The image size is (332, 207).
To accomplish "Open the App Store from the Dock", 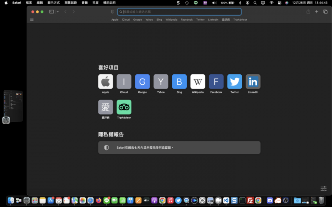I will coord(51,200).
